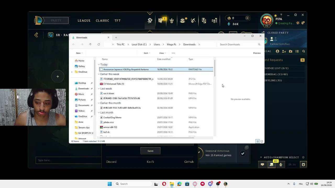Open League client settings gear
This screenshot has height=188, width=335.
coord(295,15)
